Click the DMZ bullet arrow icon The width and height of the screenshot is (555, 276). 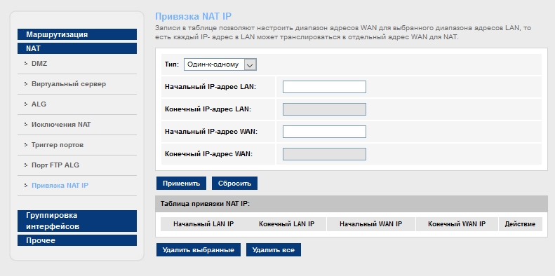pos(26,64)
